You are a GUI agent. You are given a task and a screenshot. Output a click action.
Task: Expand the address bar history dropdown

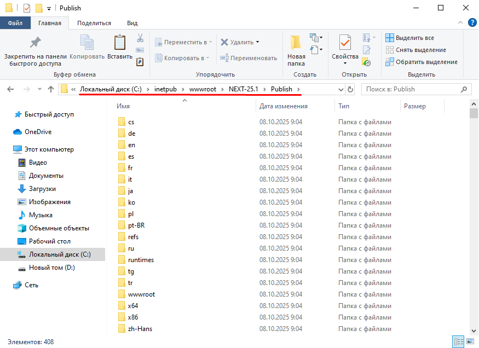point(341,89)
